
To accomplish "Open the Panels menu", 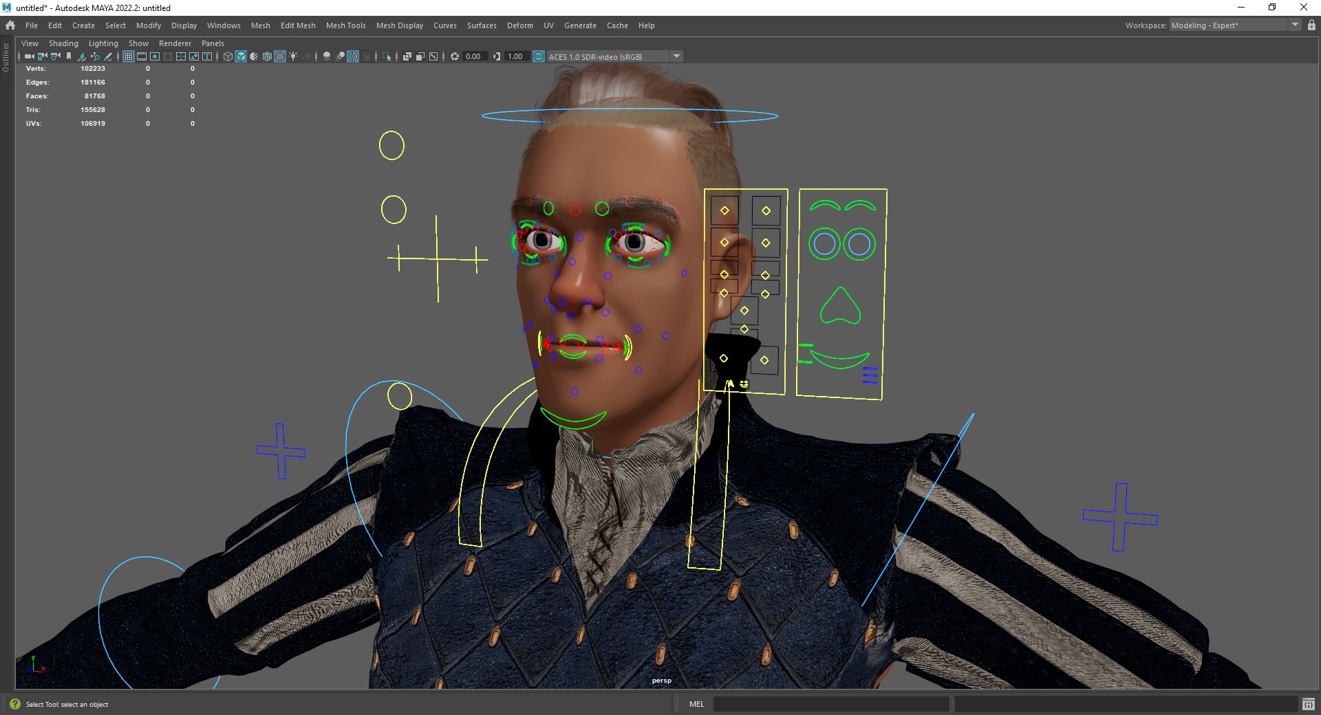I will [213, 43].
